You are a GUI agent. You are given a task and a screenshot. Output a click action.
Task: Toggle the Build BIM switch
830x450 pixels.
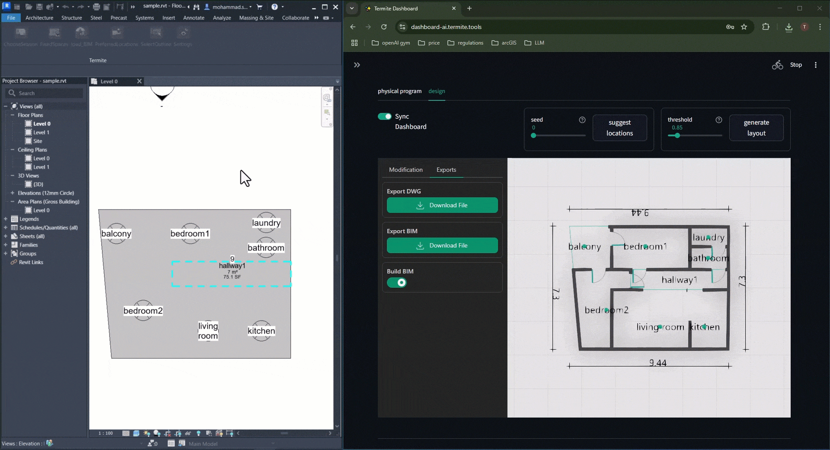(x=397, y=283)
